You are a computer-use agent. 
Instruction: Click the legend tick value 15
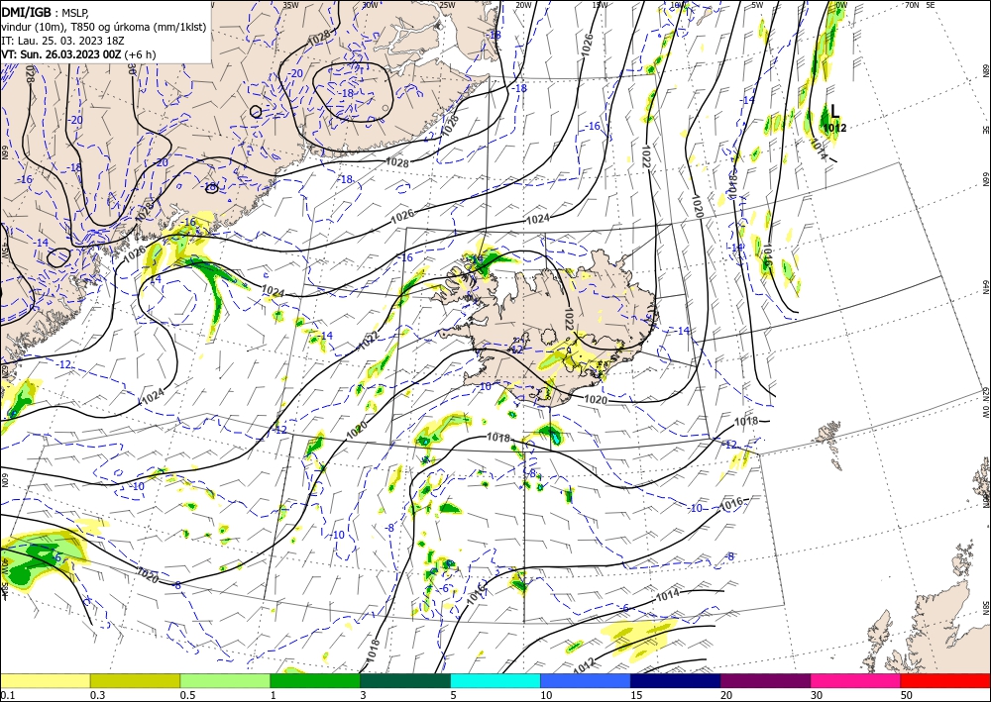point(636,695)
